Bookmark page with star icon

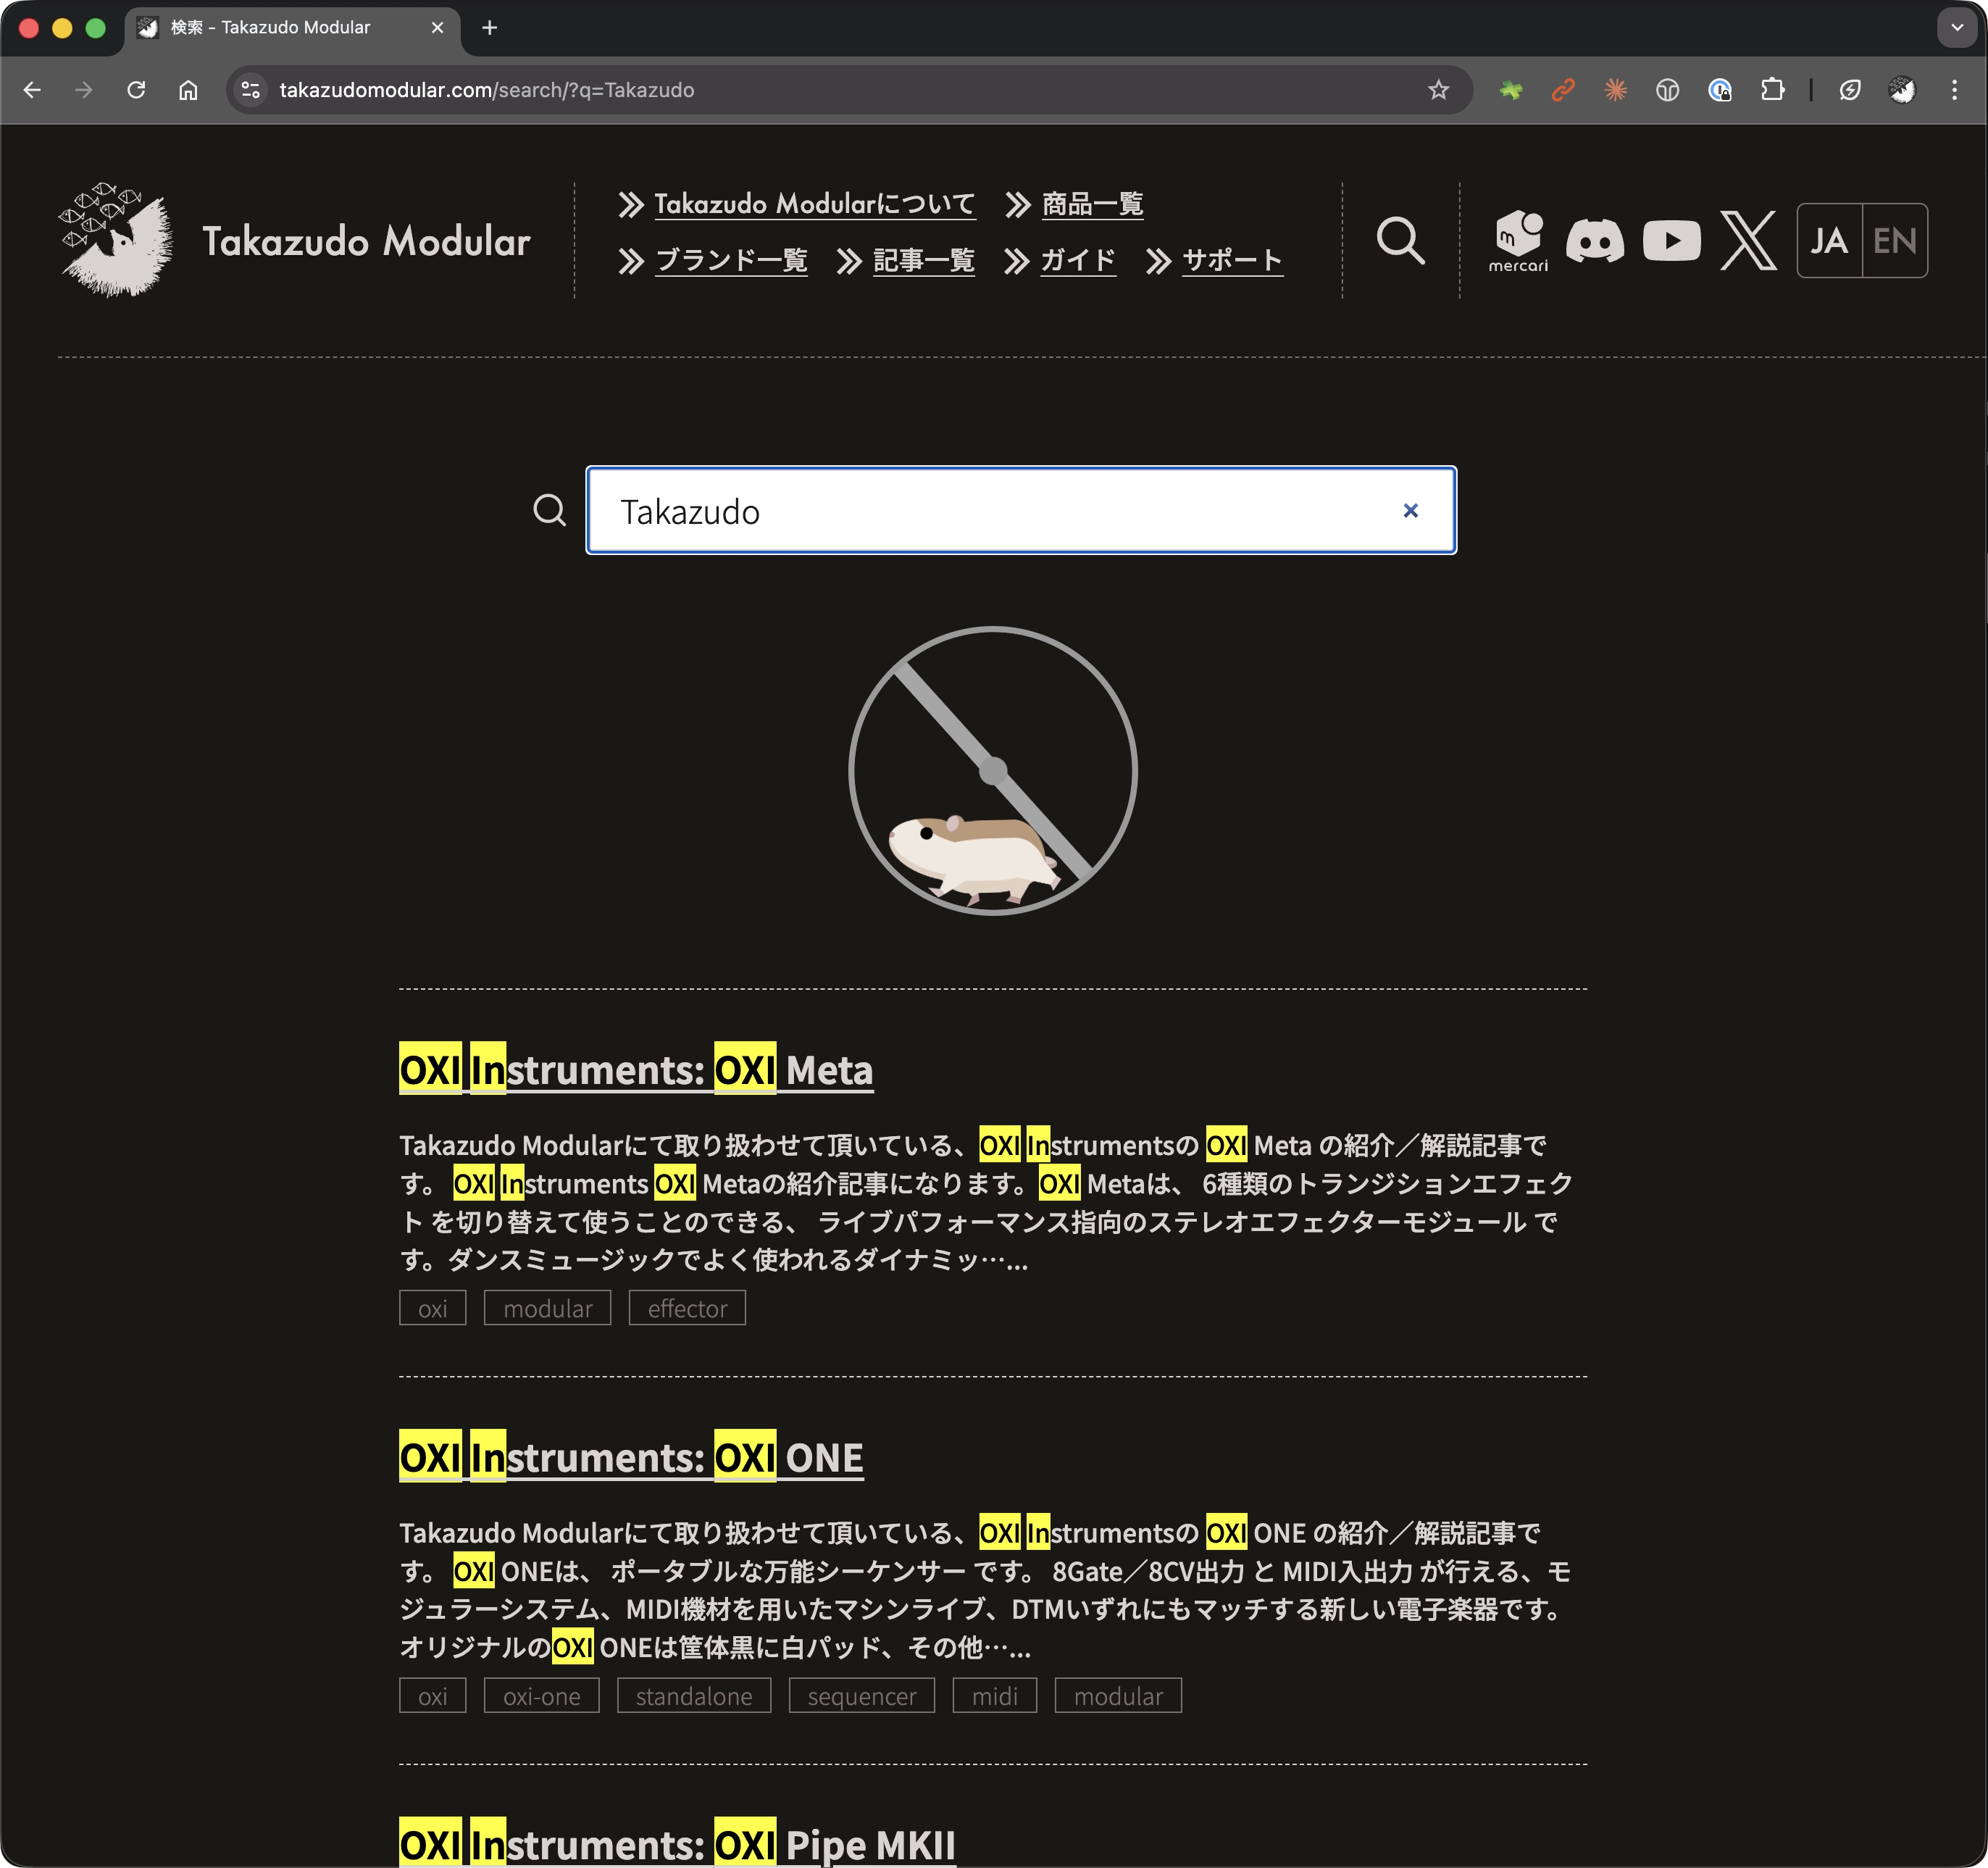(1438, 90)
